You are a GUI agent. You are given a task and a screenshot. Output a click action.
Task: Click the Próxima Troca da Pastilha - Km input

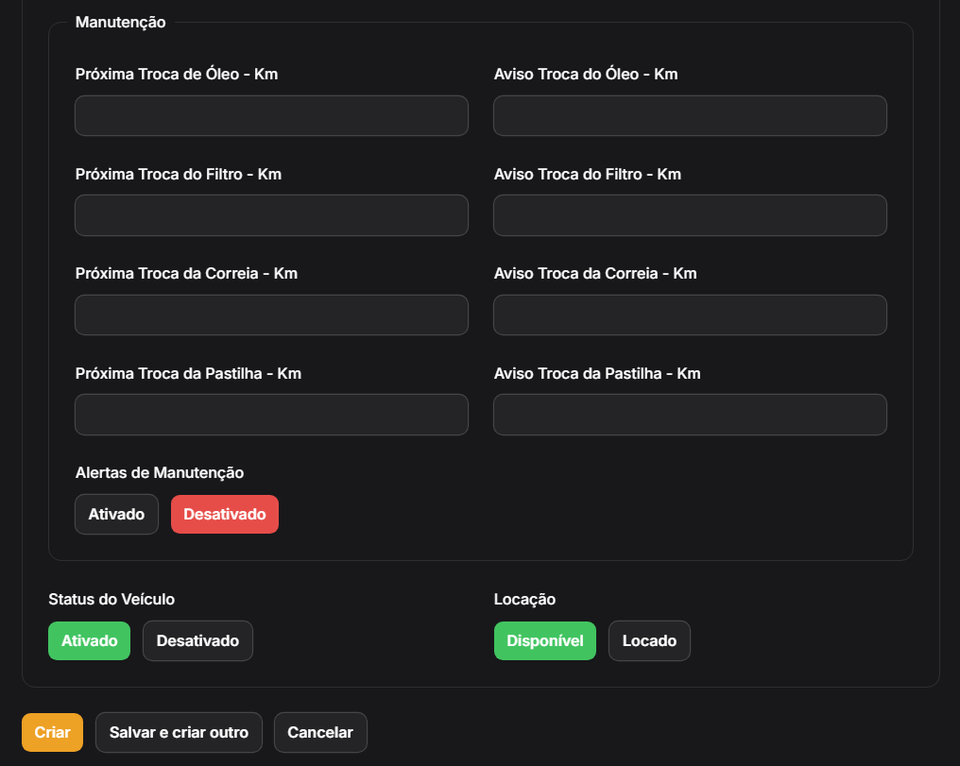coord(271,415)
